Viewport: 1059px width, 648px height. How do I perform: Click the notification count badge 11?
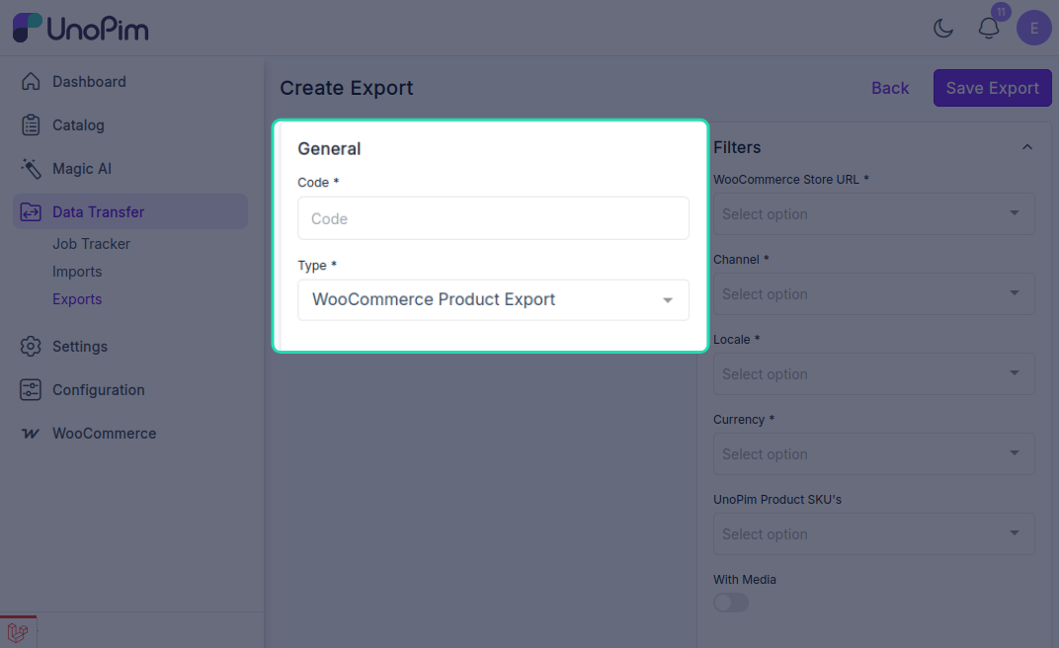tap(1001, 12)
